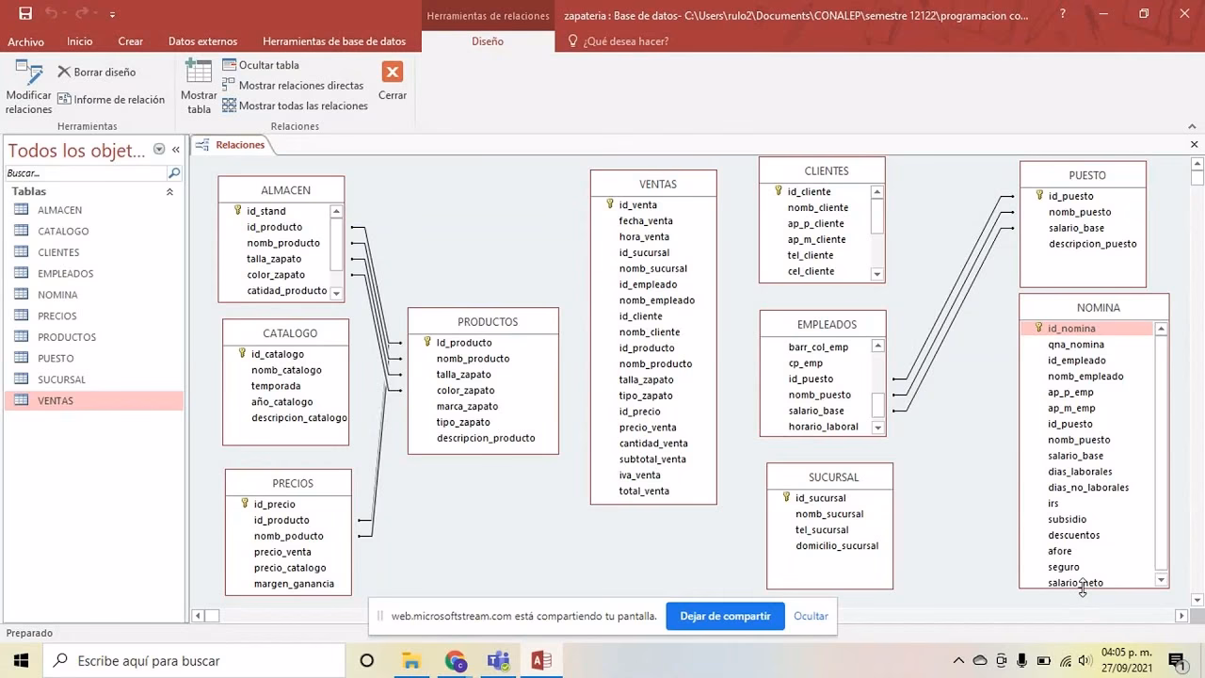Open Informe de relación
The width and height of the screenshot is (1205, 678).
click(111, 99)
